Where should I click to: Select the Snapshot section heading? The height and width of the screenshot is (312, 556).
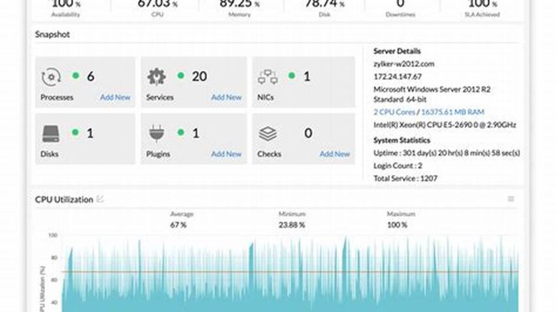click(52, 35)
